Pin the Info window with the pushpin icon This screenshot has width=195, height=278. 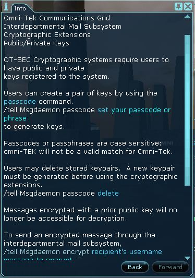(178, 7)
